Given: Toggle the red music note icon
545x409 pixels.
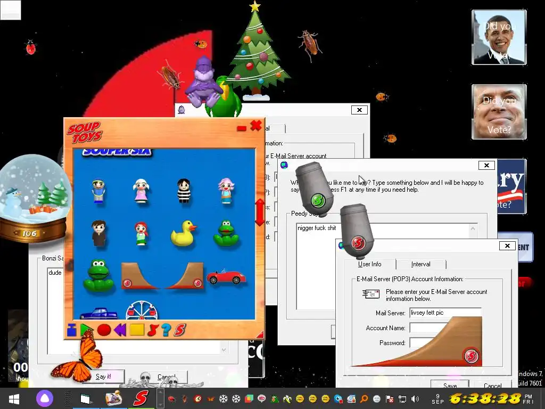Looking at the screenshot, I should [x=153, y=330].
